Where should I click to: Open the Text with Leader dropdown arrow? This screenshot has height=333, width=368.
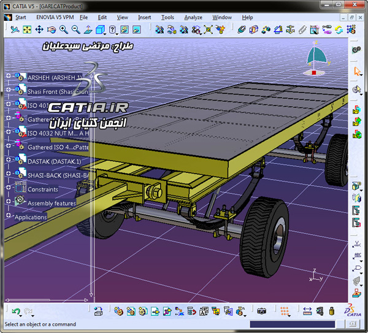[x=361, y=261]
